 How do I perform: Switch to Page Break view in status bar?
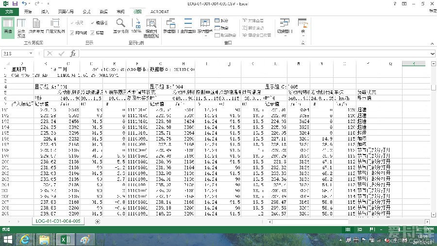372,229
